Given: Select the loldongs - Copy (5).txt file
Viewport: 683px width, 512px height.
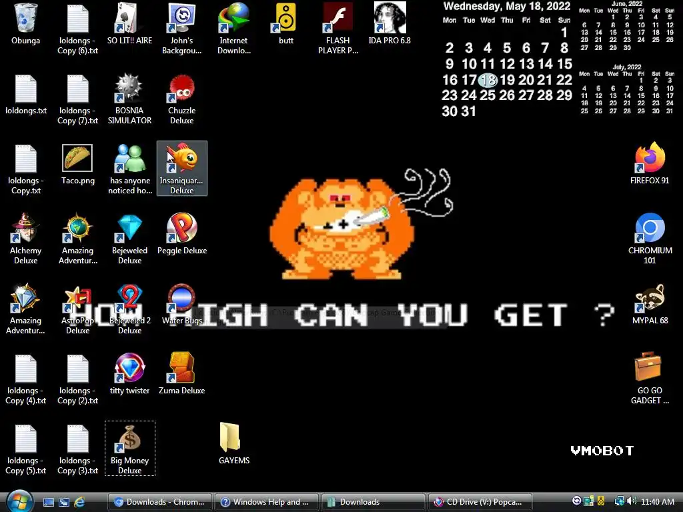Looking at the screenshot, I should [26, 449].
